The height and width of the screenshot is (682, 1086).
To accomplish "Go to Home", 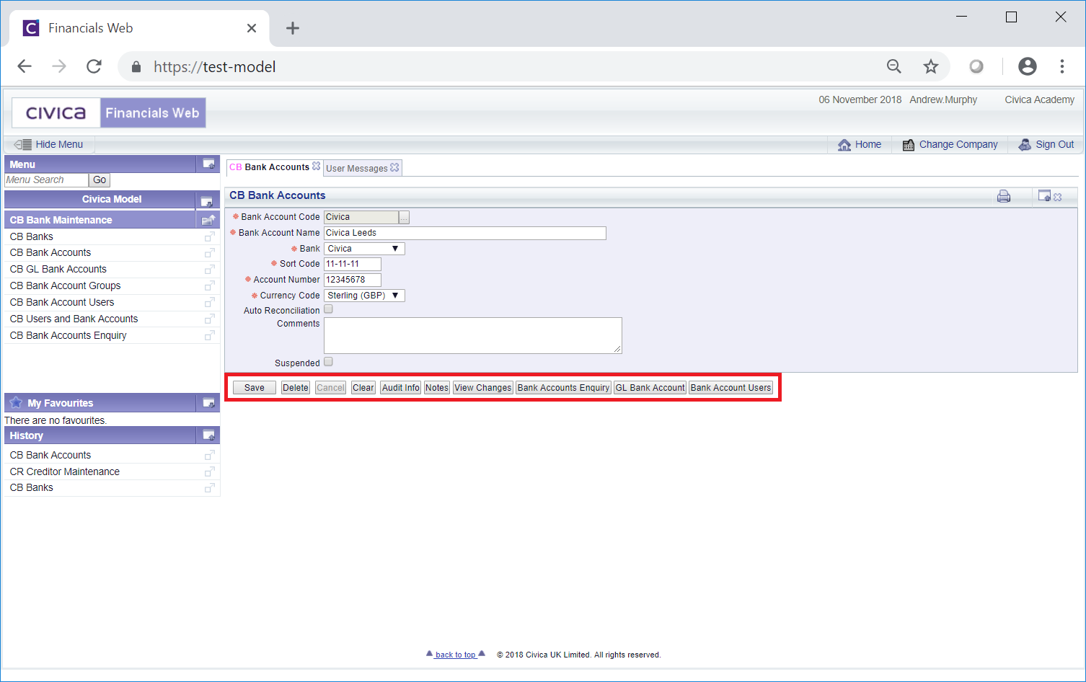I will (860, 144).
